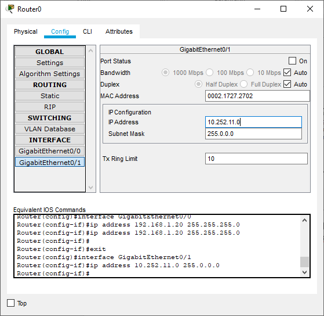This screenshot has height=316, width=324.
Task: Switch to the CLI tab
Action: [x=87, y=31]
